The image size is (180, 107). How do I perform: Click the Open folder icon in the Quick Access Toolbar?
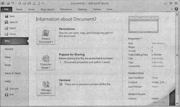(x=24, y=3)
